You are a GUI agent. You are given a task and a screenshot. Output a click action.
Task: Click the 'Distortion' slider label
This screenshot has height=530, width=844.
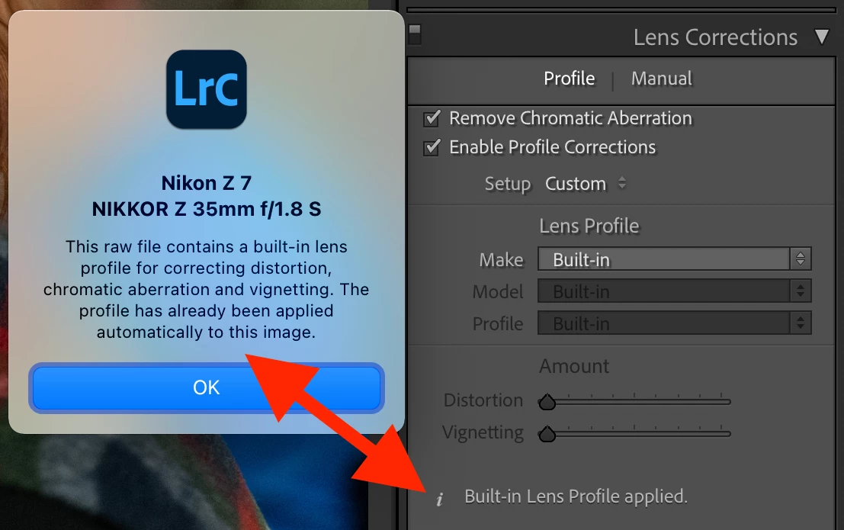click(483, 400)
